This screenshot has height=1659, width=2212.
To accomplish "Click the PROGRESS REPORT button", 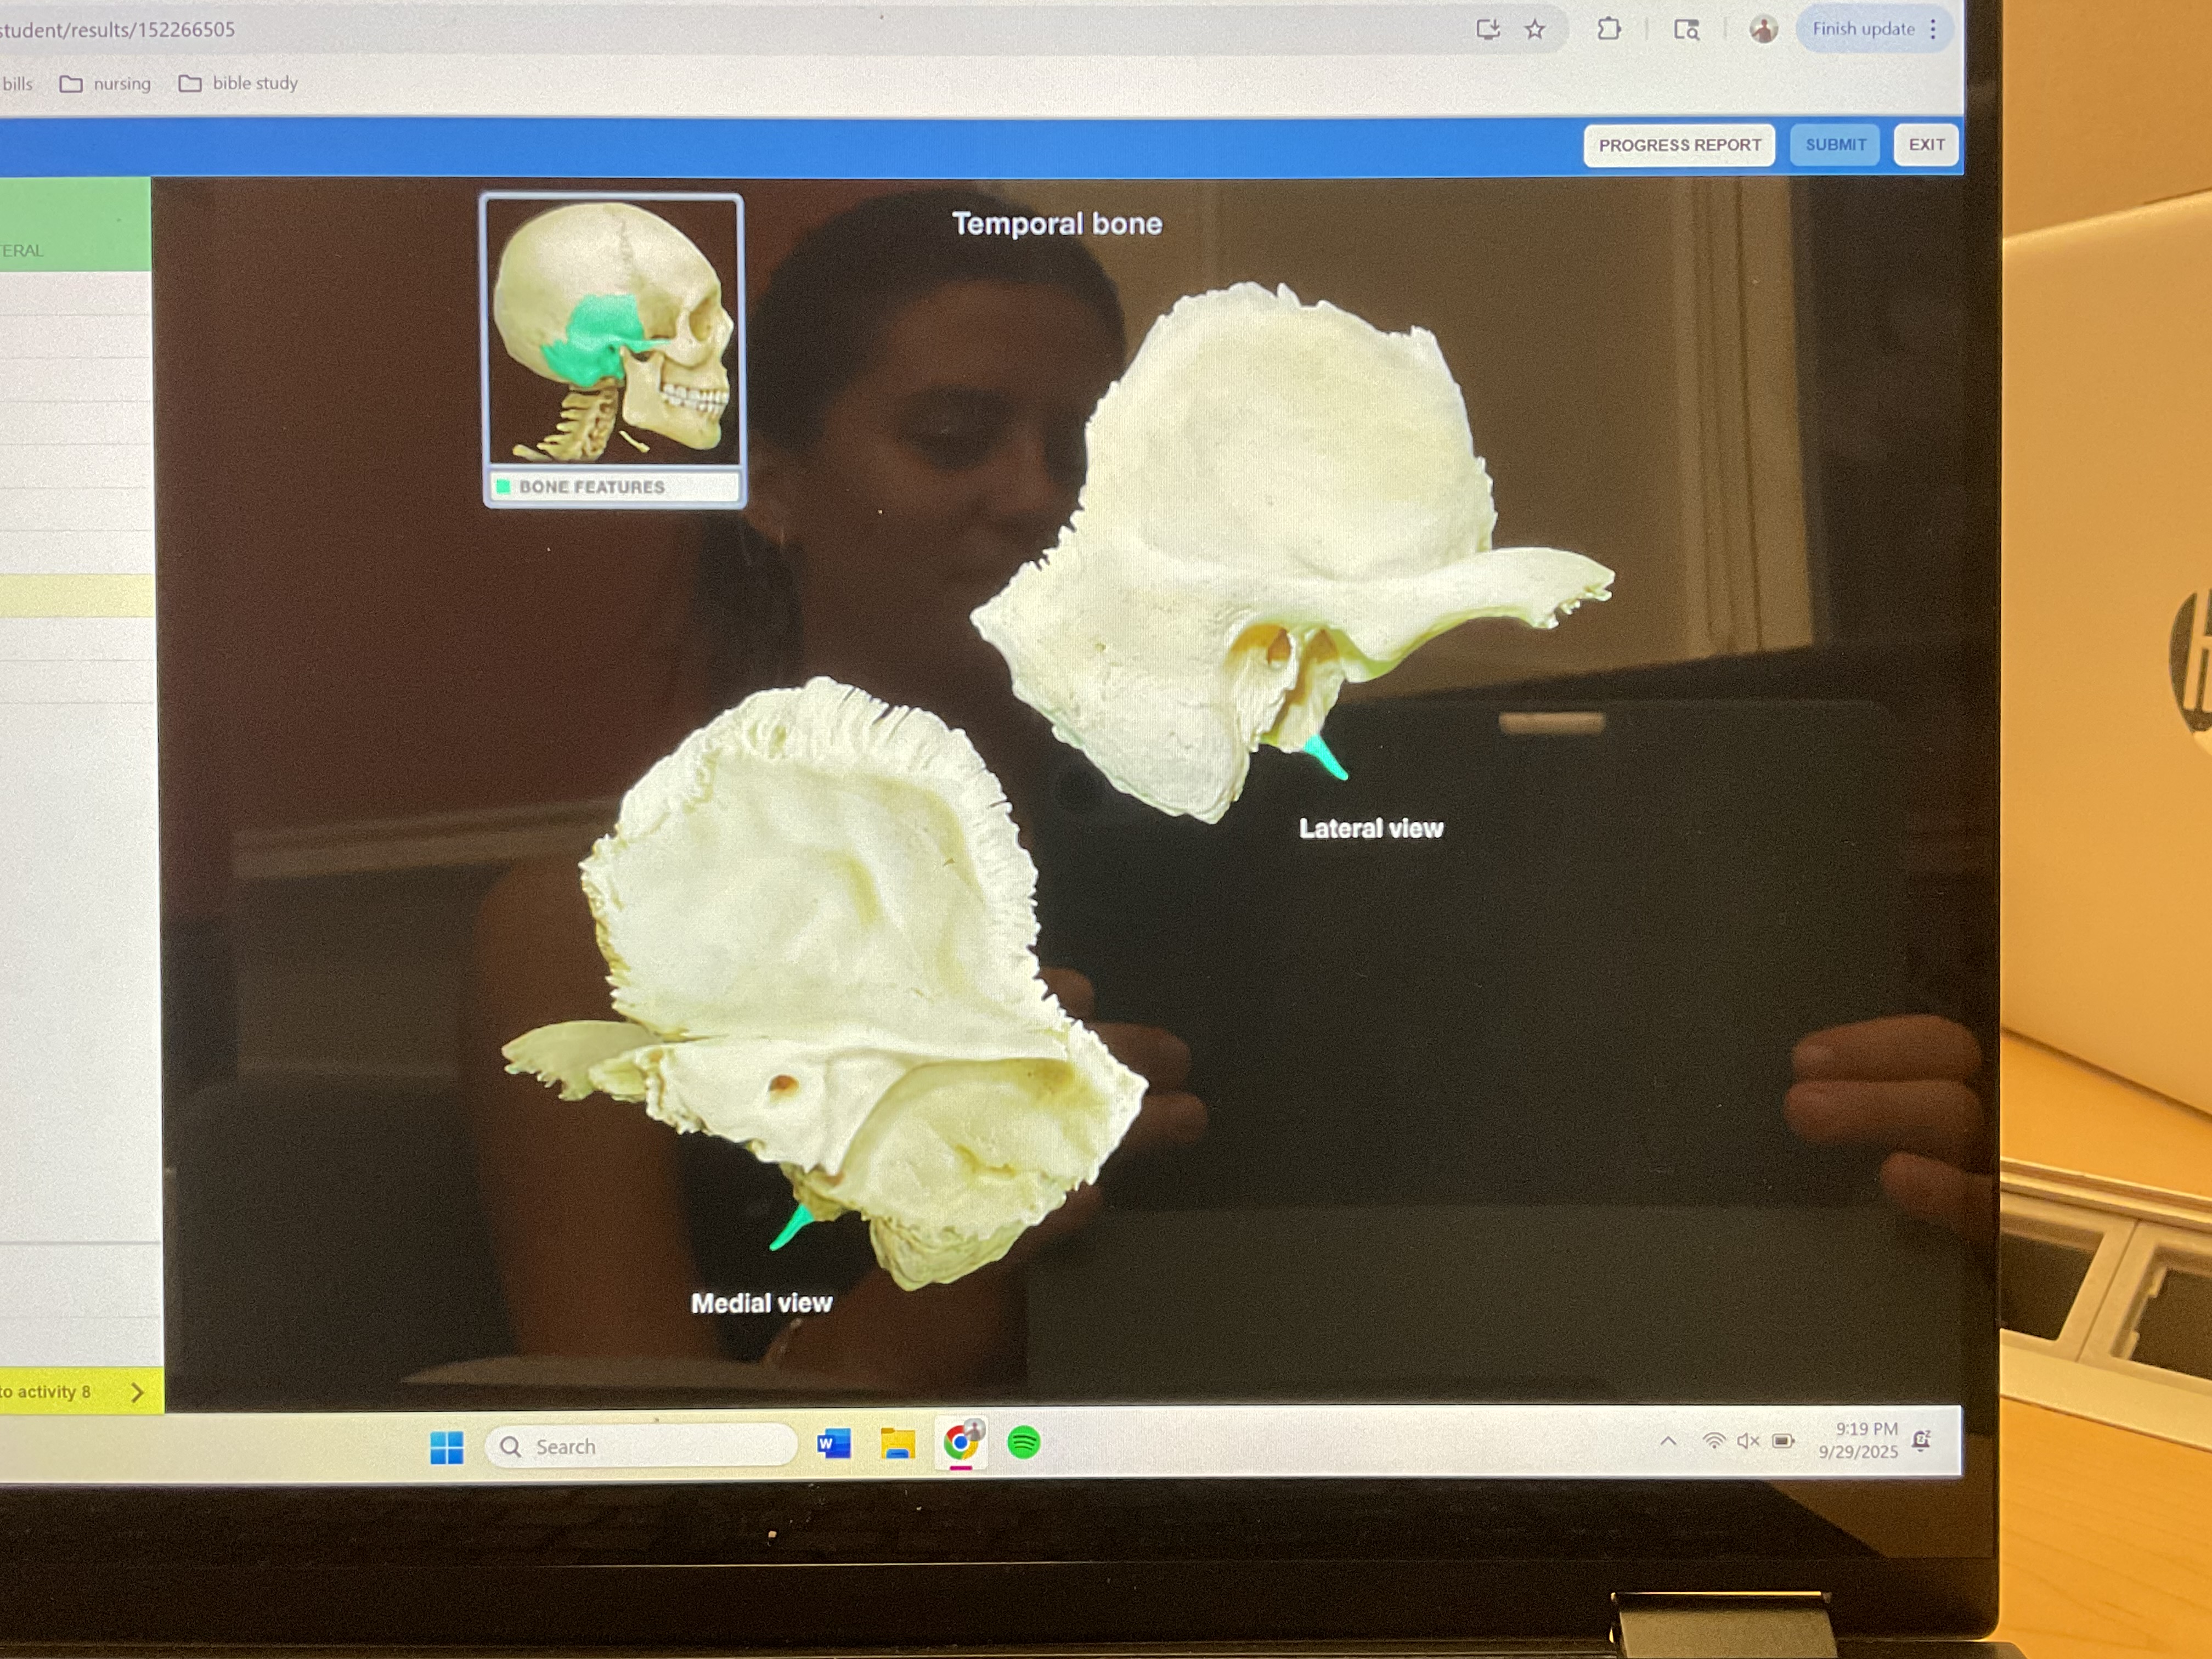I will pyautogui.click(x=1679, y=145).
